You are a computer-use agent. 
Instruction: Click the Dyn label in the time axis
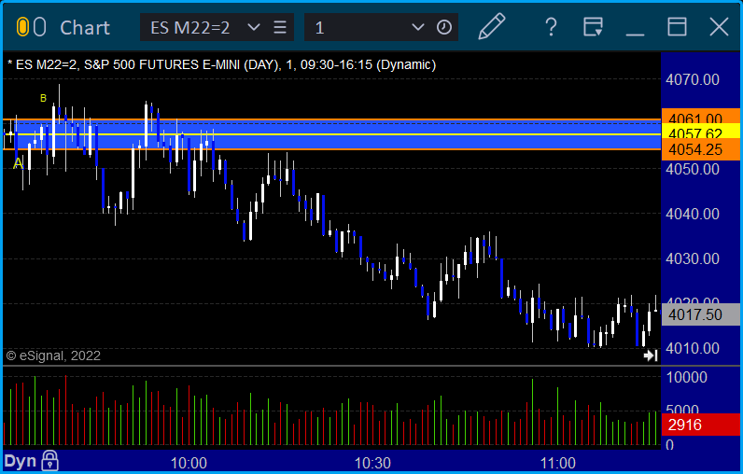[21, 462]
